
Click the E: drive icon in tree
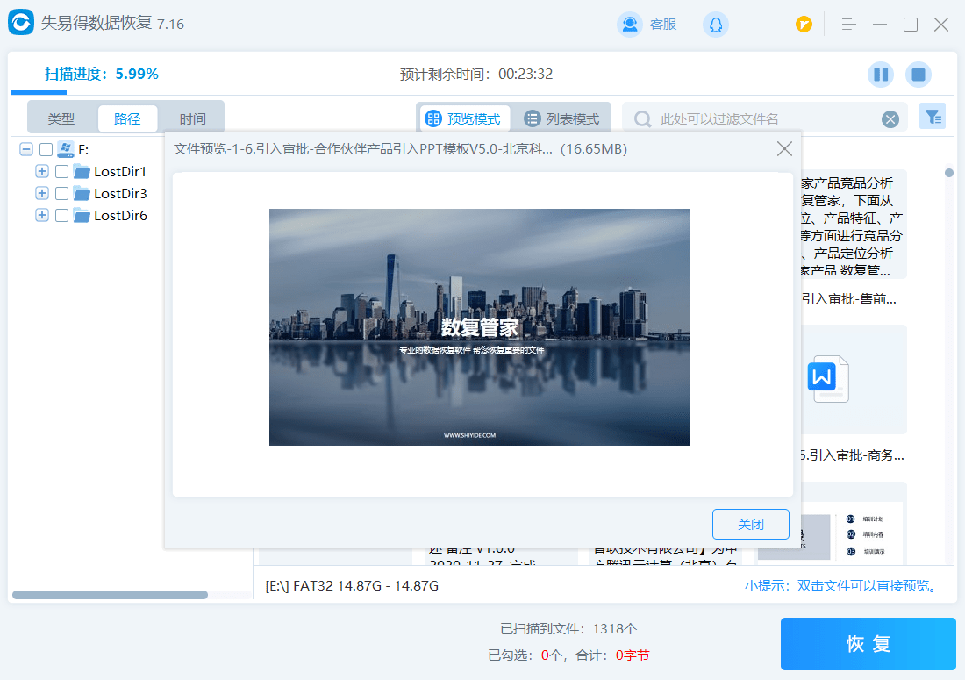tap(65, 149)
